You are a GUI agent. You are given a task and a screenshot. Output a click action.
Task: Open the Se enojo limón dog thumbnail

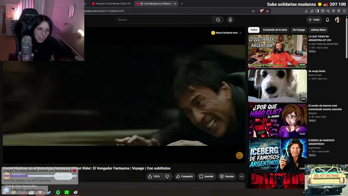tap(277, 86)
